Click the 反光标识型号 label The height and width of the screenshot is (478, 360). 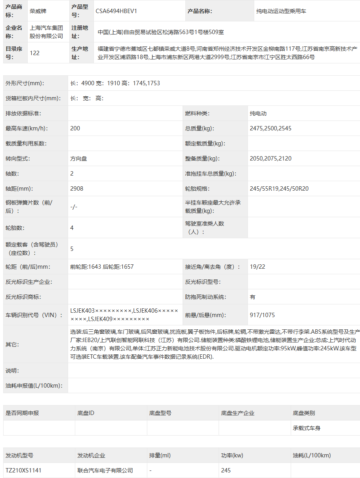point(203,282)
